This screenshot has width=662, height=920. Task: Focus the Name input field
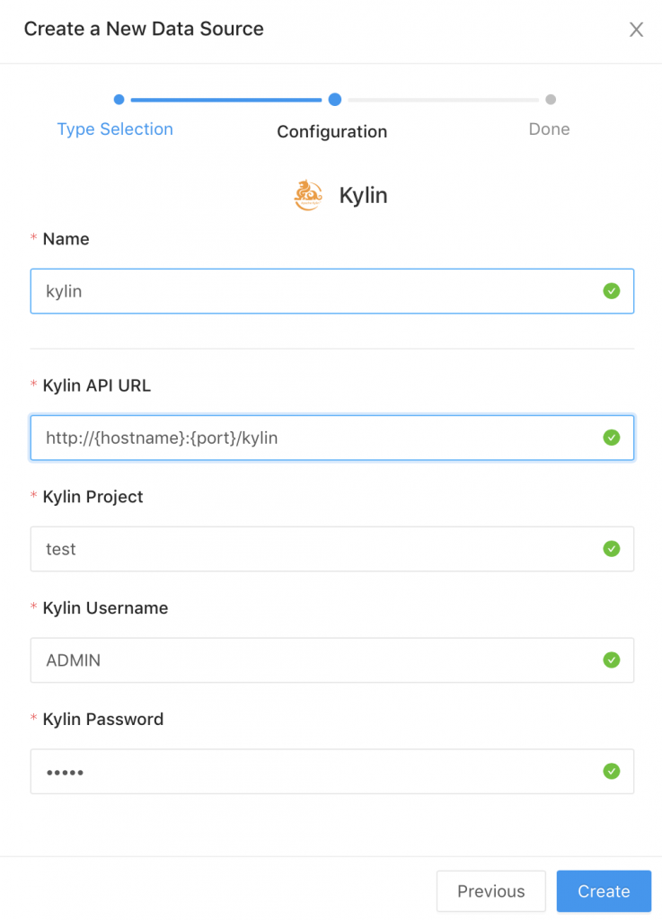(314, 291)
